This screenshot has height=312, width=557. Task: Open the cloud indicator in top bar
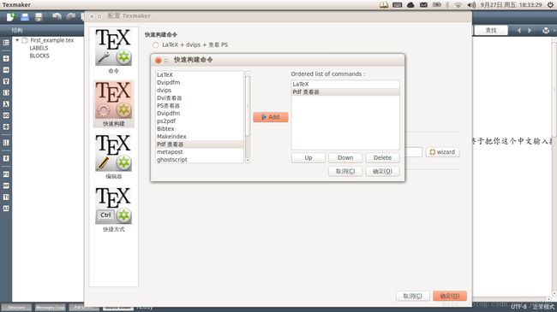pos(410,4)
